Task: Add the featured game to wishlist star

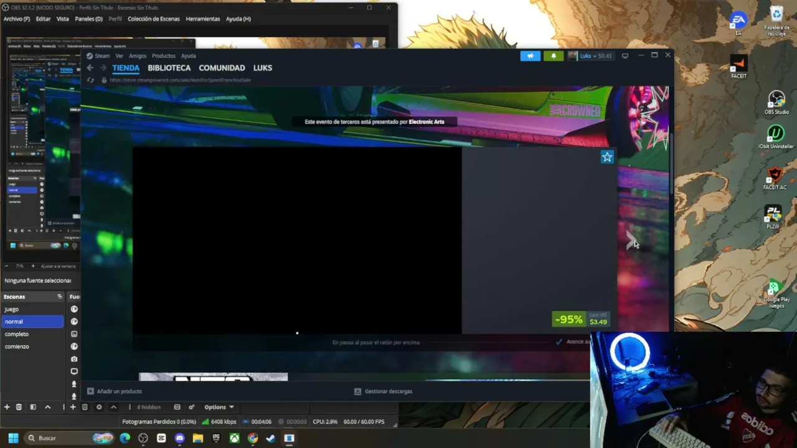Action: click(607, 157)
